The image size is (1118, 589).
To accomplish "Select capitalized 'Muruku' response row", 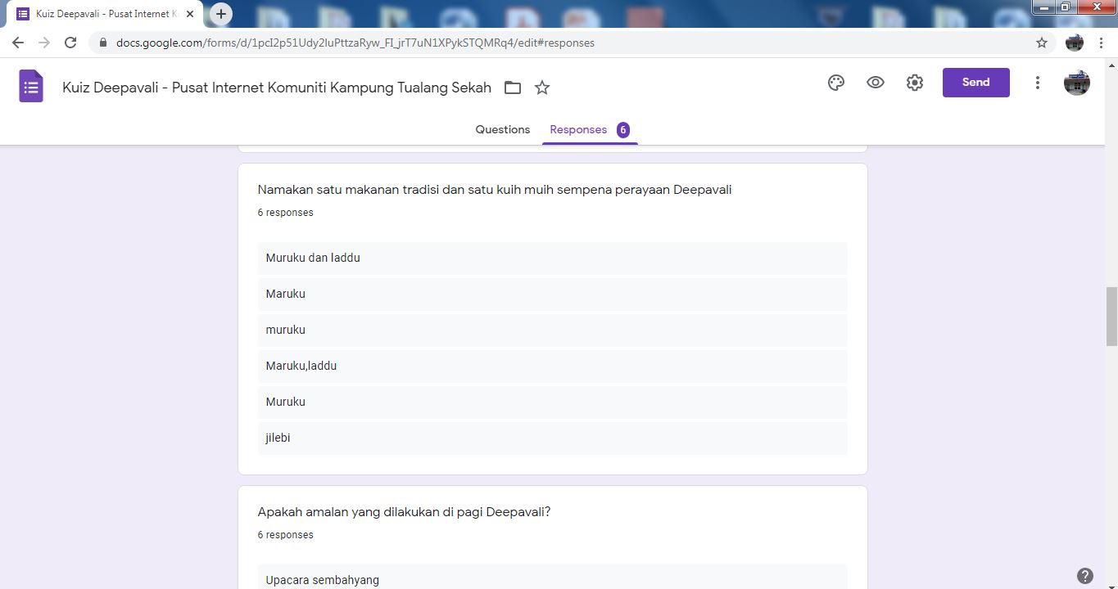I will pyautogui.click(x=553, y=402).
